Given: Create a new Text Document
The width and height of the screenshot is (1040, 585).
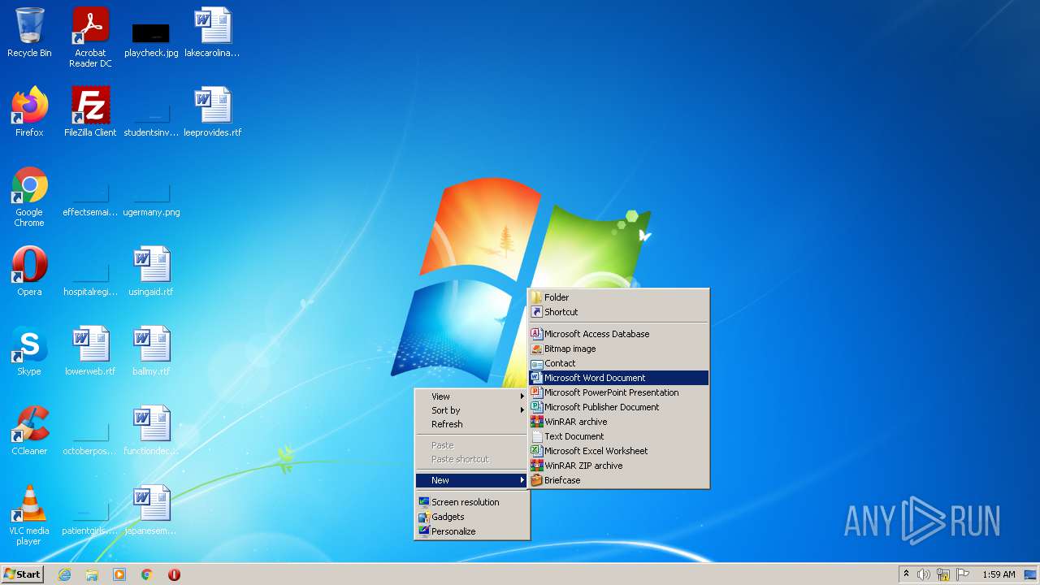Looking at the screenshot, I should click(x=619, y=436).
